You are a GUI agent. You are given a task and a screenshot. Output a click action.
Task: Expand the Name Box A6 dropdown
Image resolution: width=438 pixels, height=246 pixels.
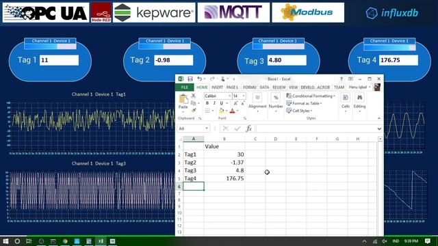point(207,128)
